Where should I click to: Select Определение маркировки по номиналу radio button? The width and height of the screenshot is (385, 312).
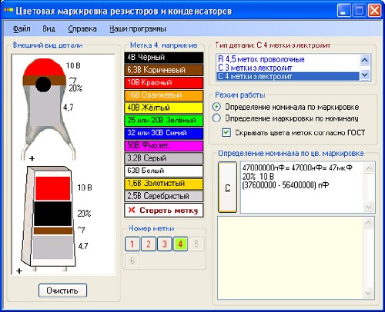point(216,118)
